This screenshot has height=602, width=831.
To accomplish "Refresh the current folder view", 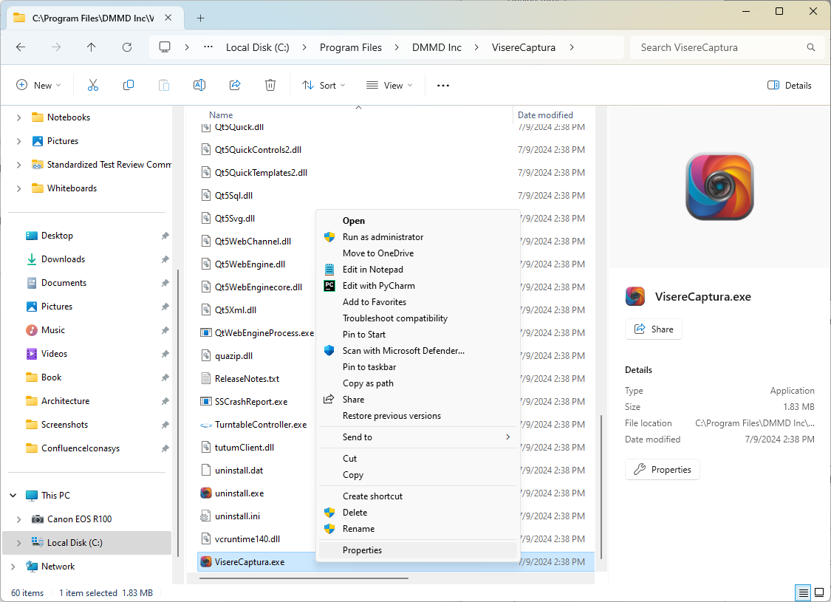I will click(127, 47).
